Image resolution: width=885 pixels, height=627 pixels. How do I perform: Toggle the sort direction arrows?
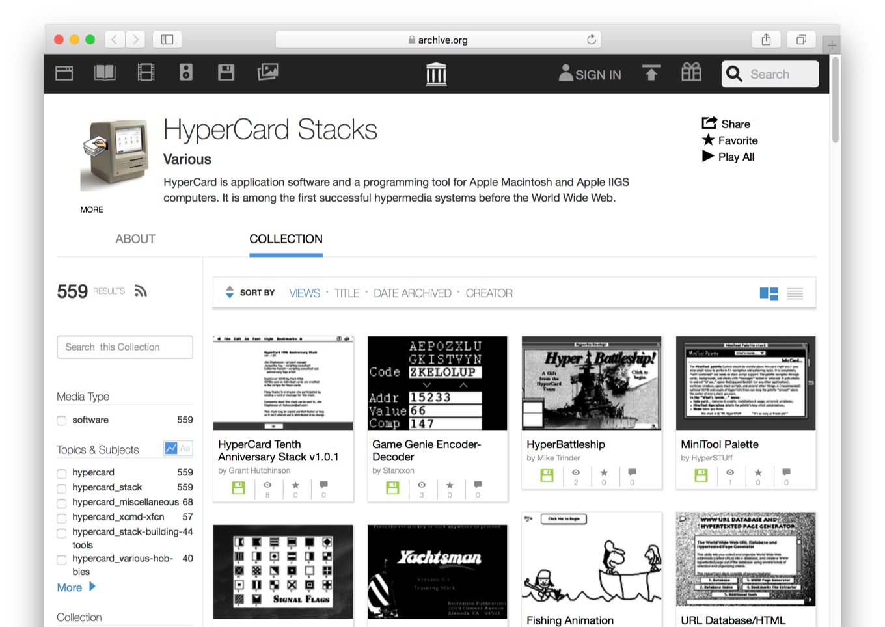[230, 293]
